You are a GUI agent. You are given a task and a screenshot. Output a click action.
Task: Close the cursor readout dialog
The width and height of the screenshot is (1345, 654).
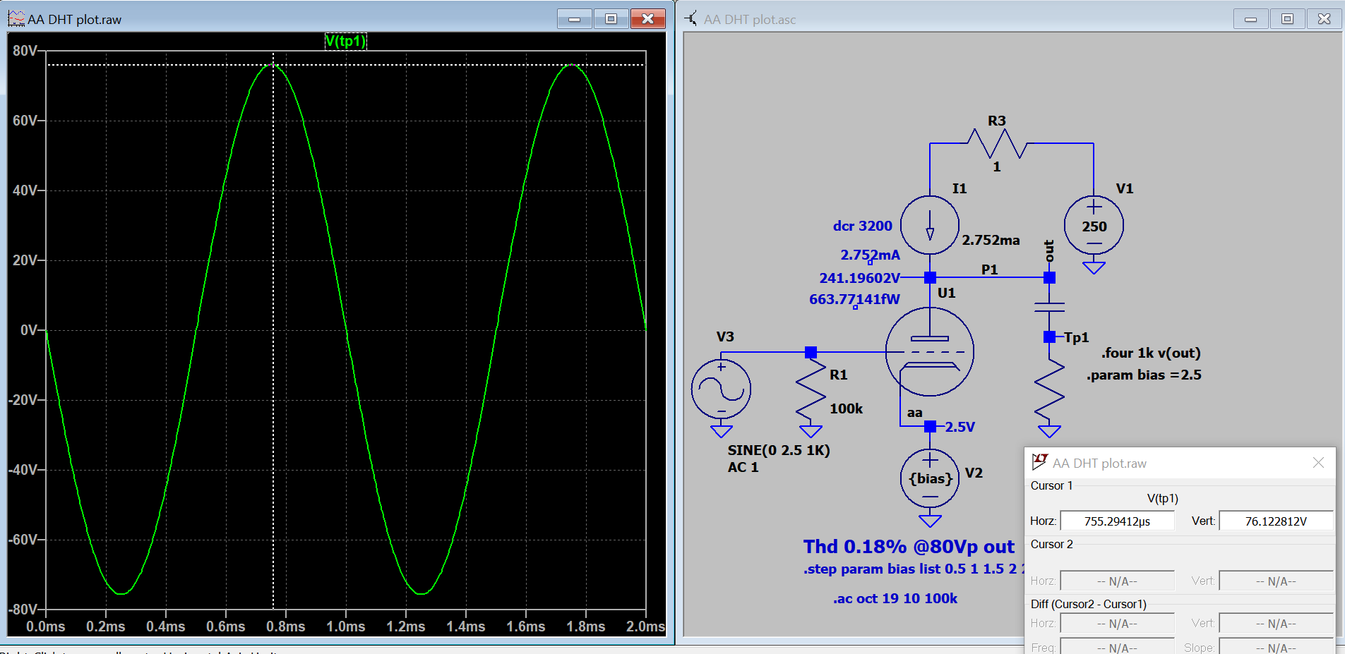point(1318,462)
